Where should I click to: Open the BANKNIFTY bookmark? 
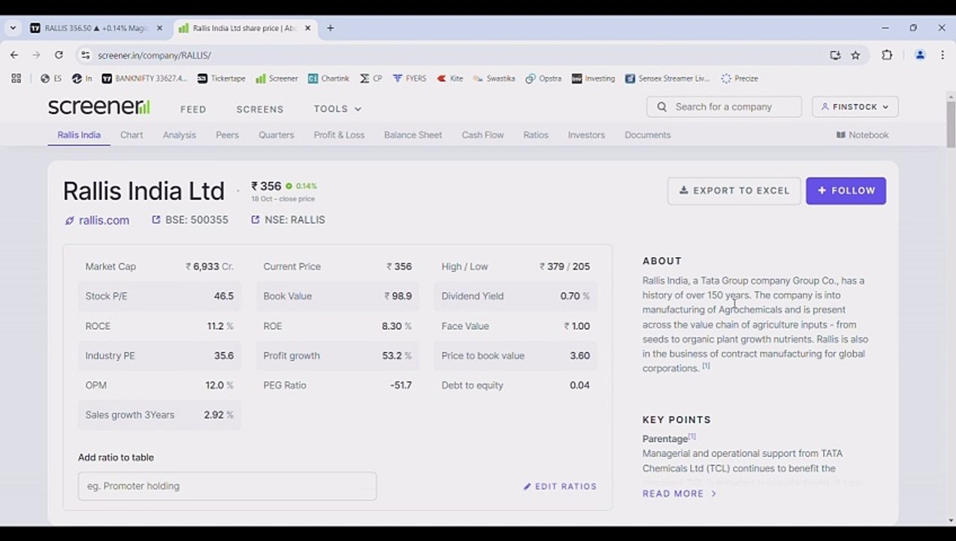(x=144, y=78)
